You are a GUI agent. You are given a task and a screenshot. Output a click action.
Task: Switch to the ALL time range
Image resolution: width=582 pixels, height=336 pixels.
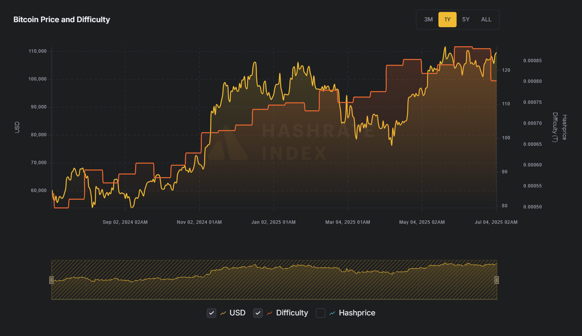click(486, 19)
